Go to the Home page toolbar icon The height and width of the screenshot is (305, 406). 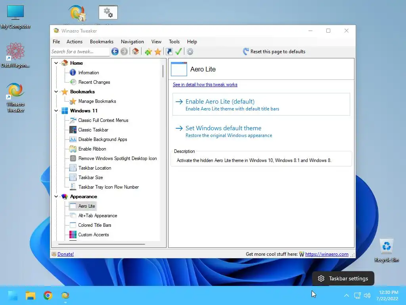point(136,52)
